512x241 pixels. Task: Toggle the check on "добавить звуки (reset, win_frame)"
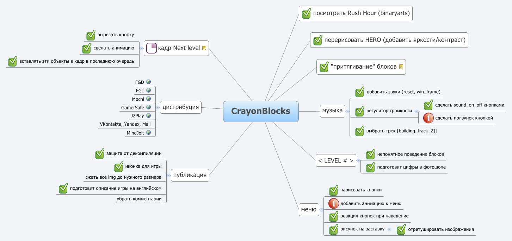[x=359, y=92]
